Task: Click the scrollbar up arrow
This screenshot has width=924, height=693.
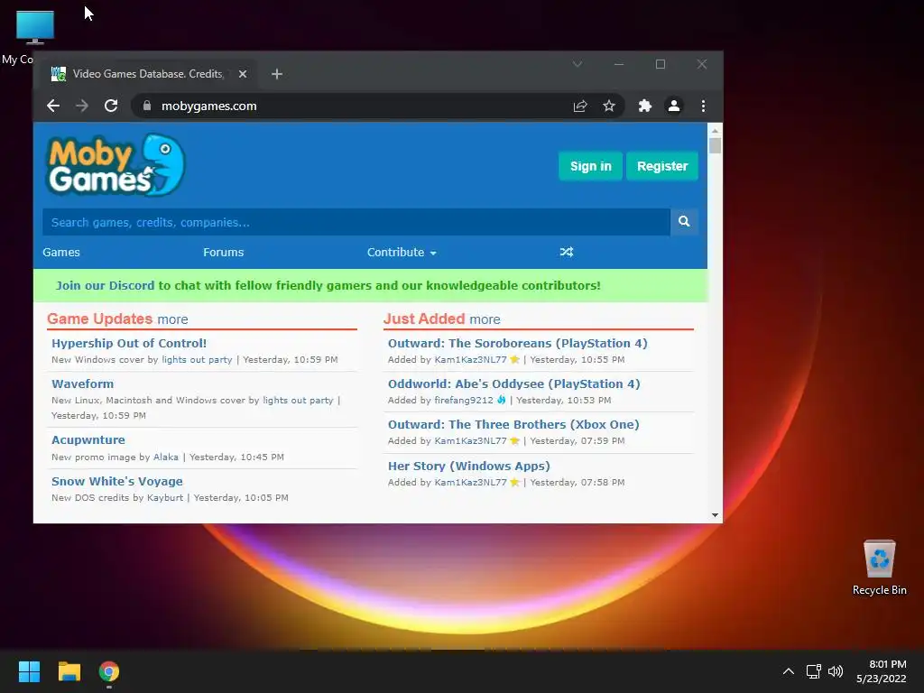Action: coord(715,130)
